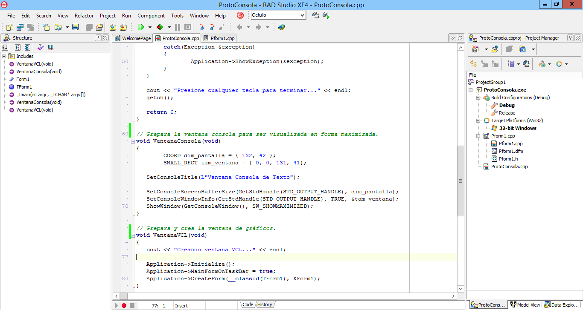583x310 pixels.
Task: Open the dropdown arrow next to bug run icon
Action: pyautogui.click(x=168, y=27)
